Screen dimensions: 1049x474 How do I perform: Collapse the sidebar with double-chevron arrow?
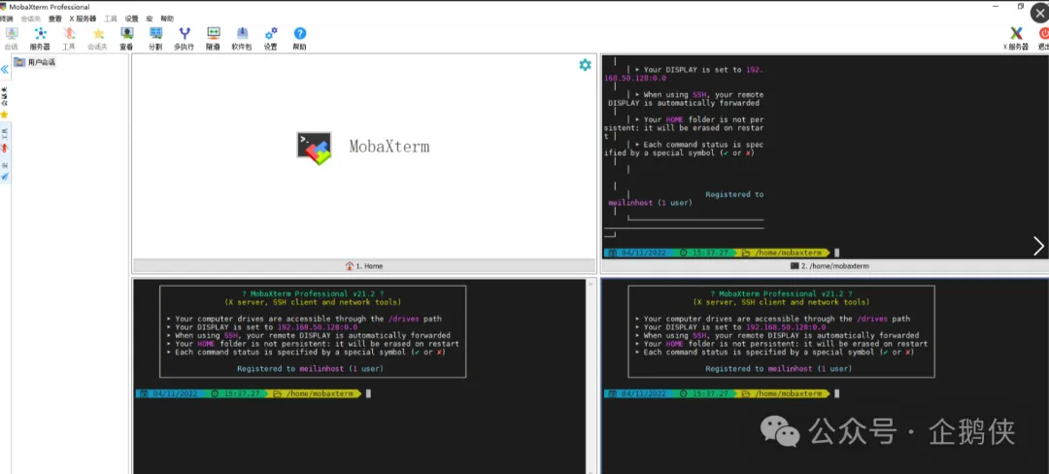click(5, 70)
